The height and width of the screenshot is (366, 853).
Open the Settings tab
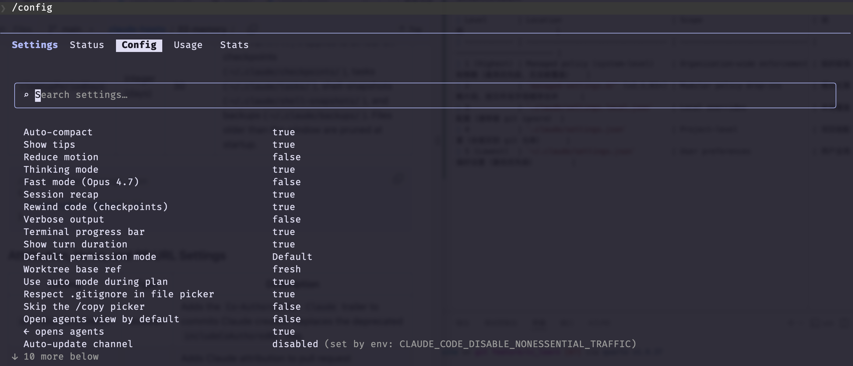click(x=35, y=45)
